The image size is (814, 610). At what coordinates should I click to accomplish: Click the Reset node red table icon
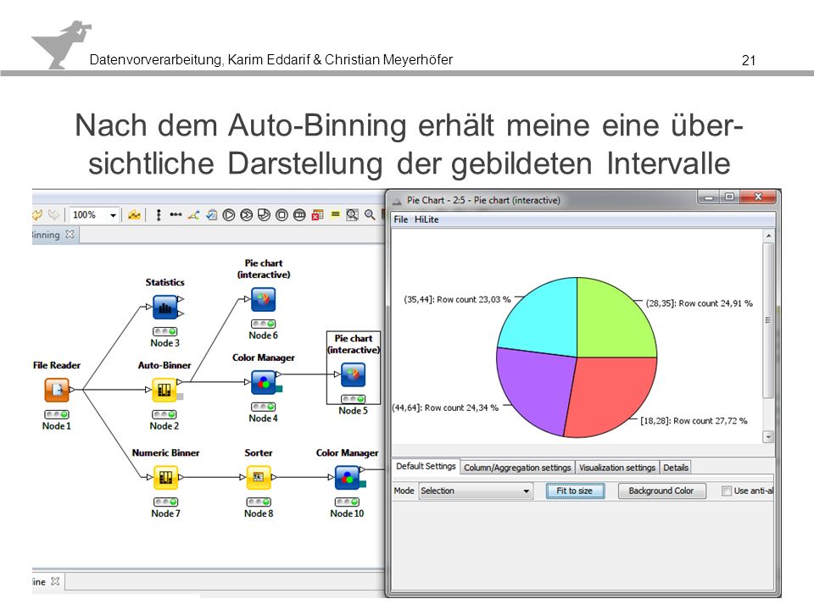[x=317, y=214]
